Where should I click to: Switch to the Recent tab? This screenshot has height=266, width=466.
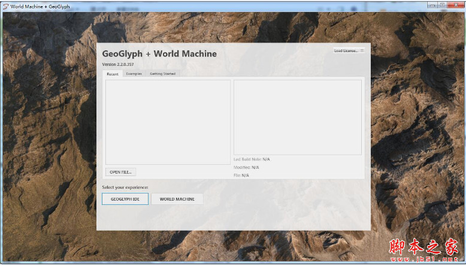tap(113, 74)
